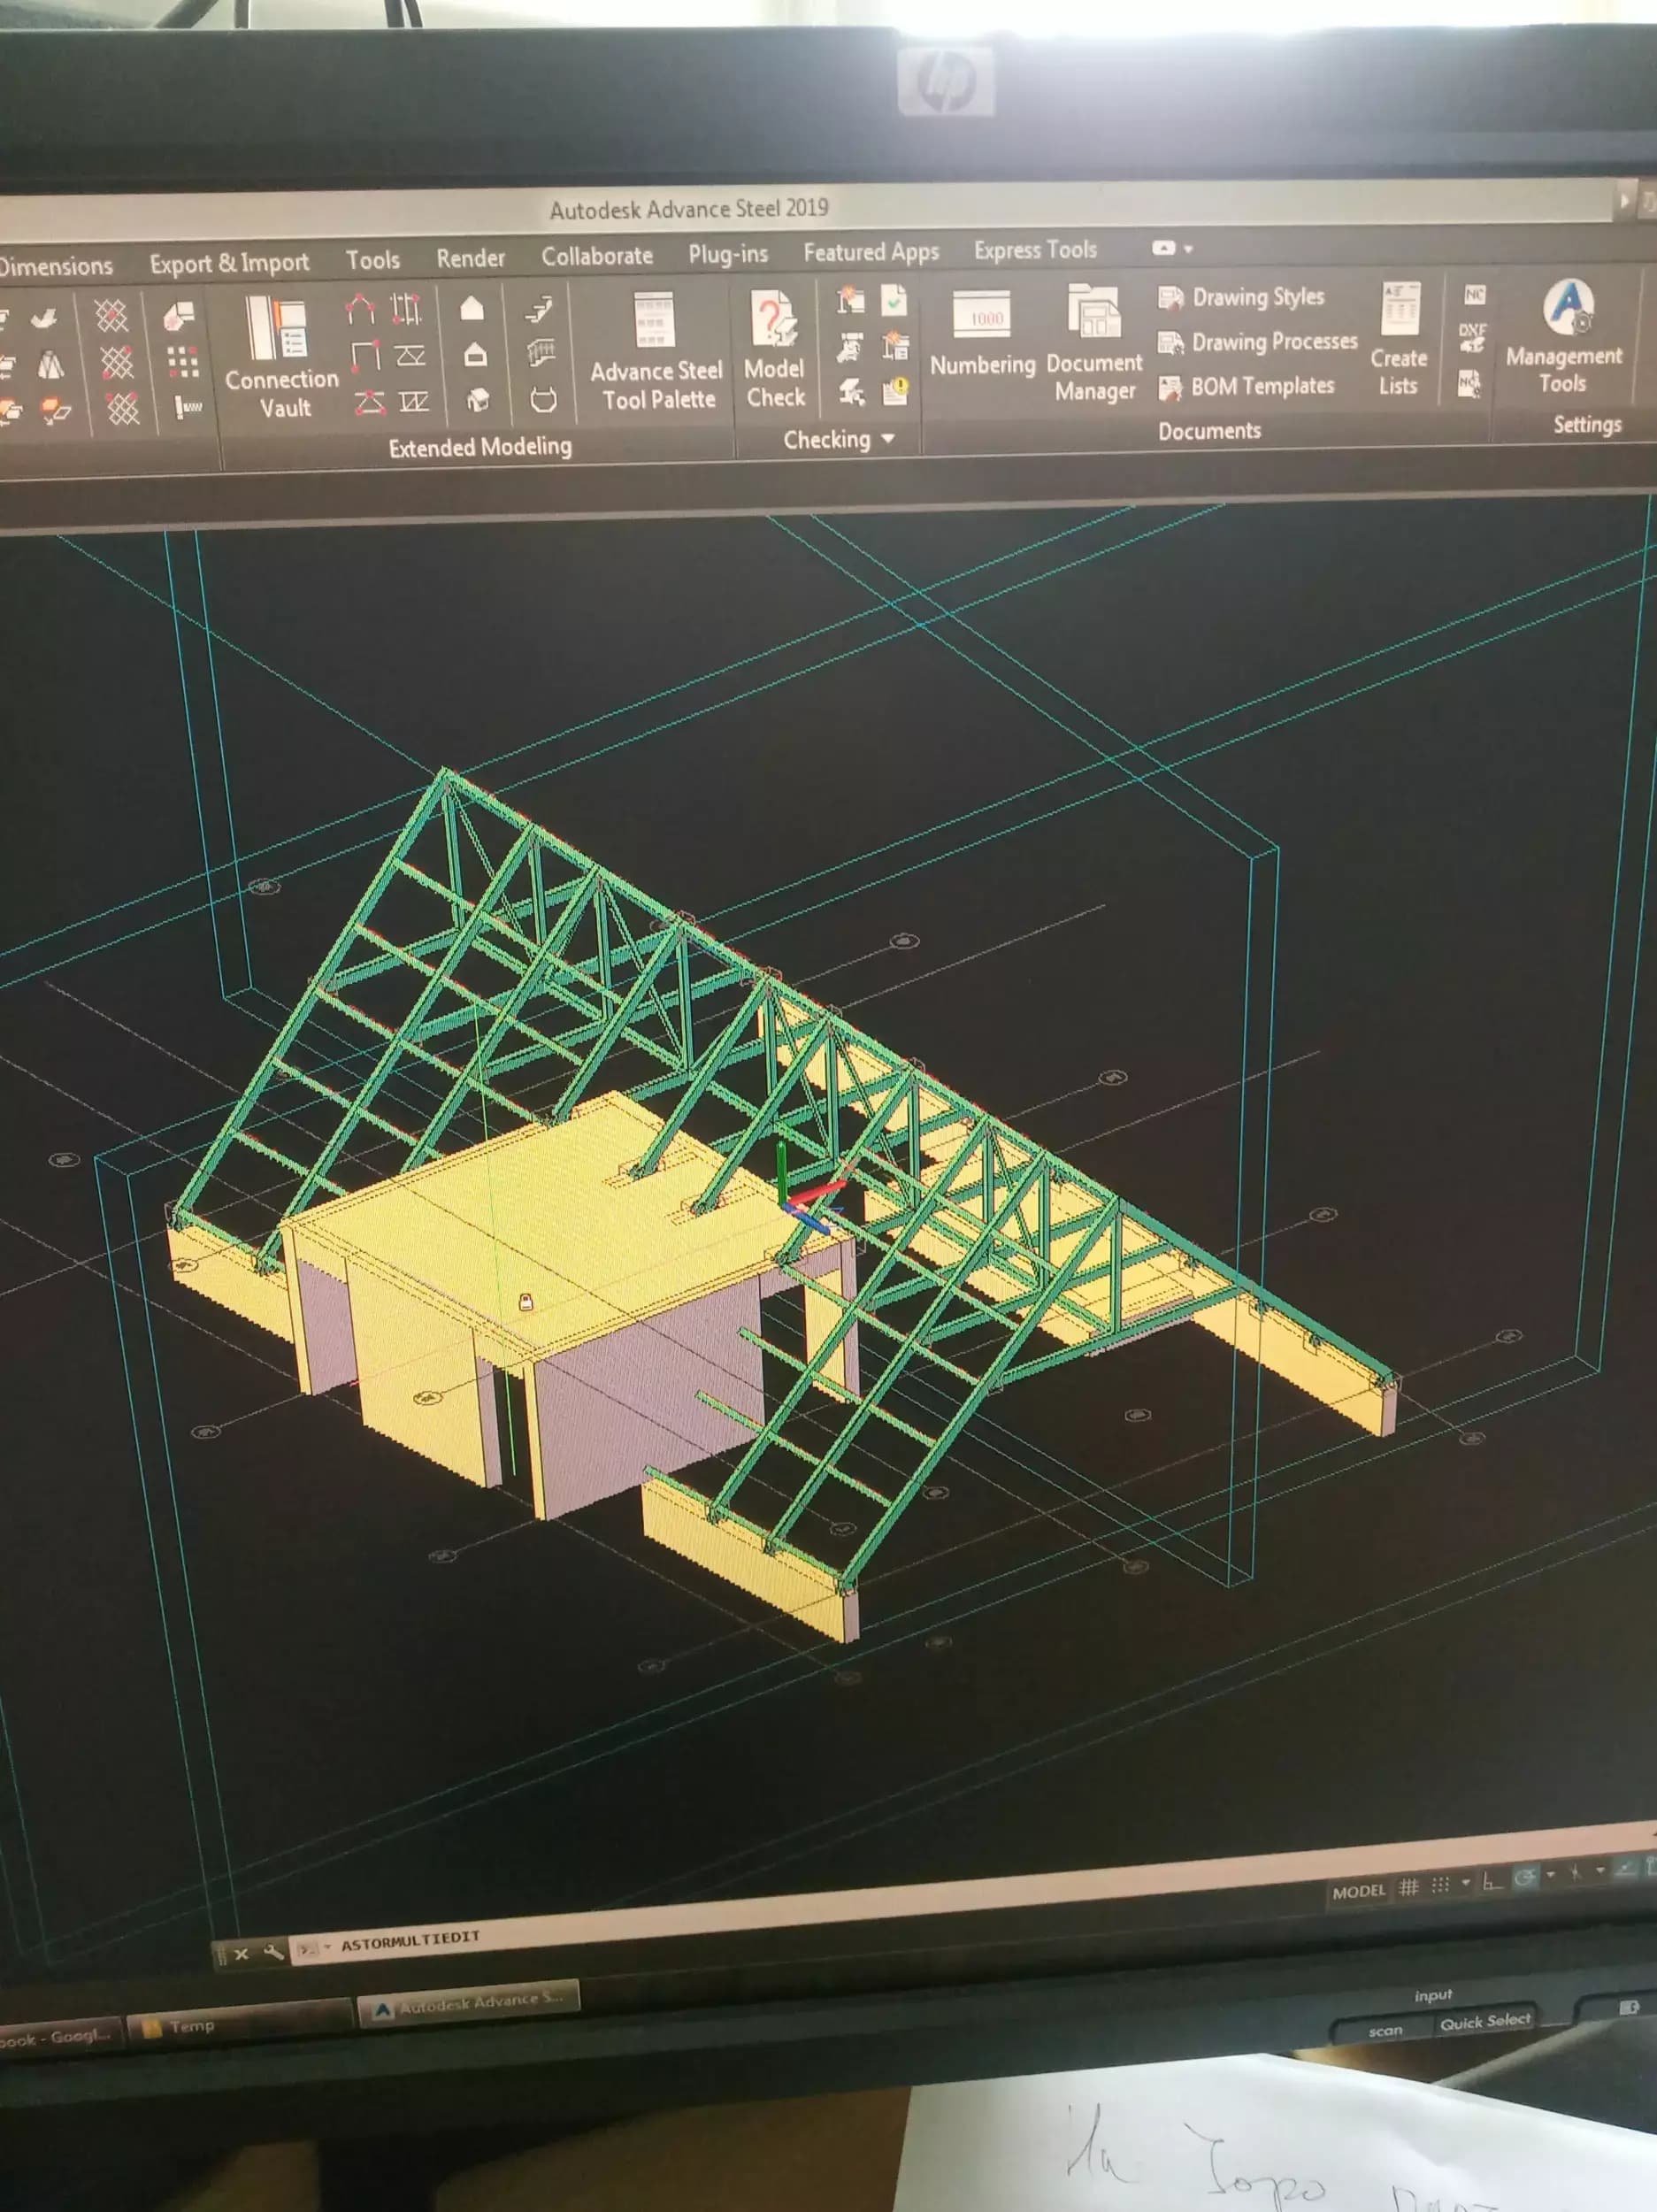Screen dimensions: 1657x2212
Task: Select the joist truss icon
Action: 414,401
